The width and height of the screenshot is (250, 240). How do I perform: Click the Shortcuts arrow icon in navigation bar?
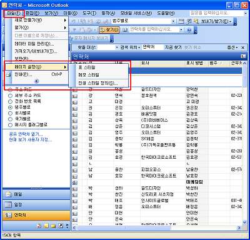[61, 226]
